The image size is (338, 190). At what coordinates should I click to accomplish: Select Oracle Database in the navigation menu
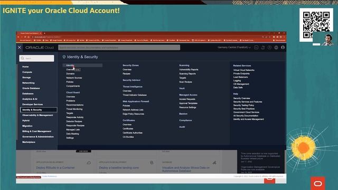tap(31, 88)
